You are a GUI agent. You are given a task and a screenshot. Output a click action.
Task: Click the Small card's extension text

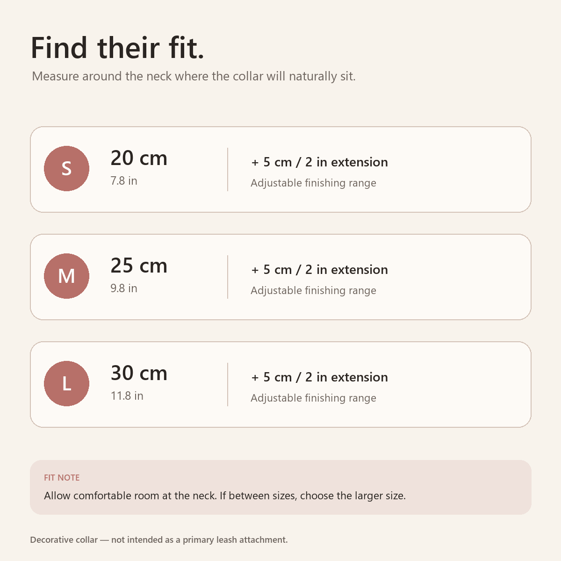click(320, 162)
